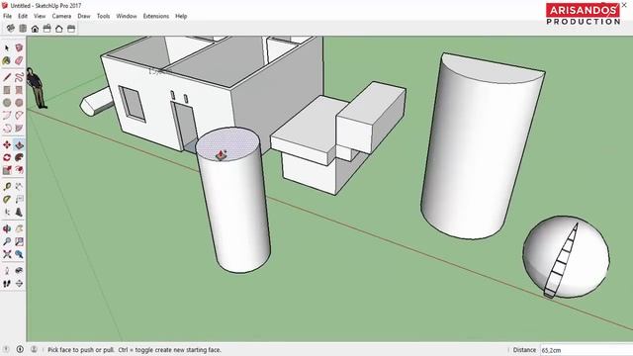
Task: Activate the Orbit tool
Action: click(x=7, y=228)
